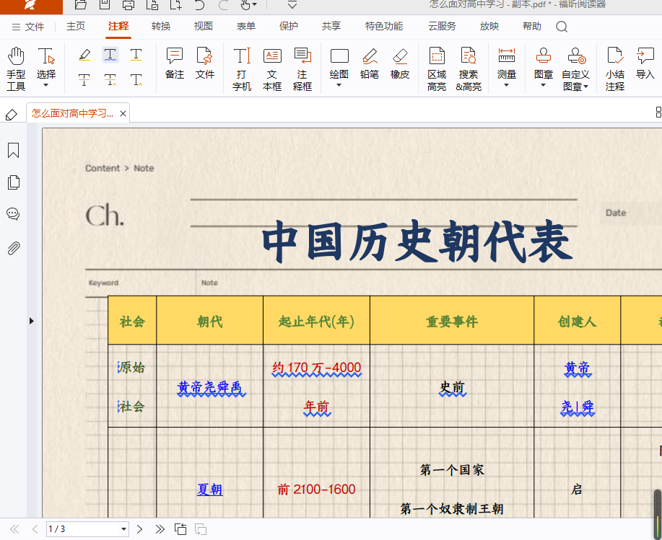Open the File menu
This screenshot has width=662, height=540.
(x=28, y=27)
